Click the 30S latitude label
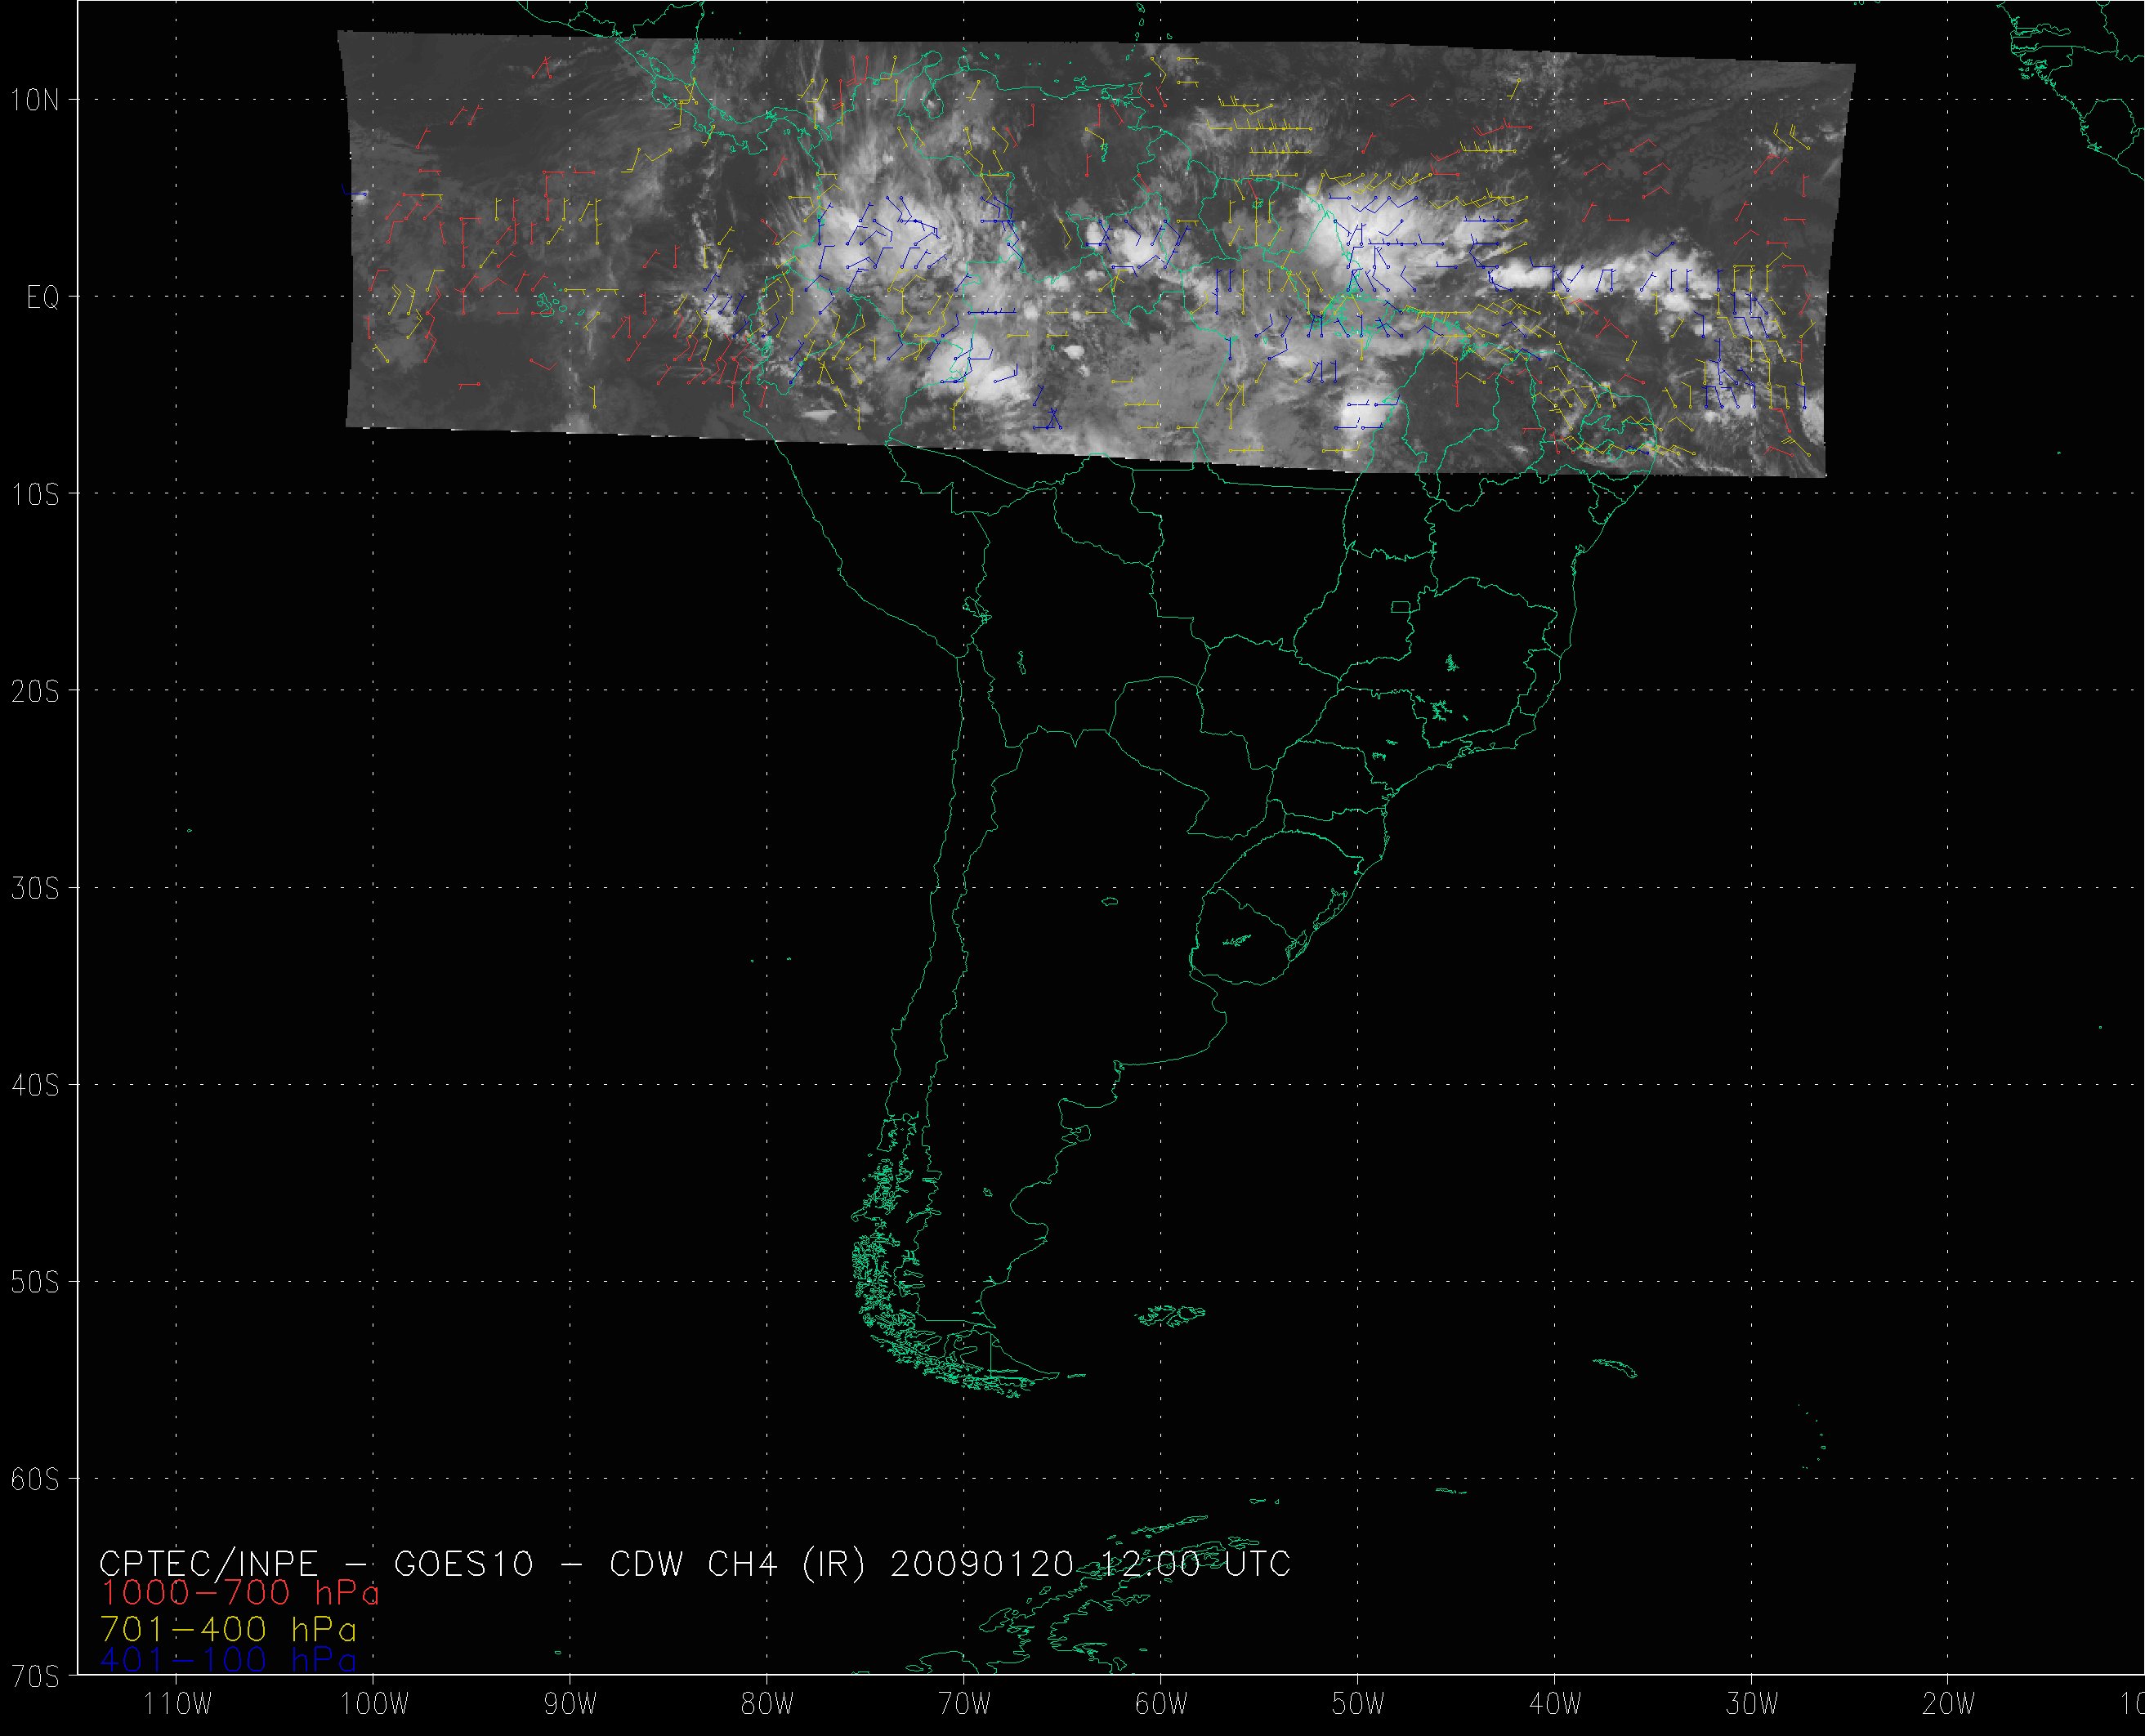 35,888
